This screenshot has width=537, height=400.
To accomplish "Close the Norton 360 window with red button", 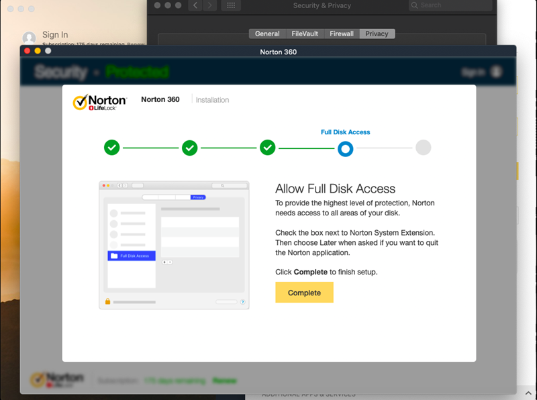I will (28, 51).
